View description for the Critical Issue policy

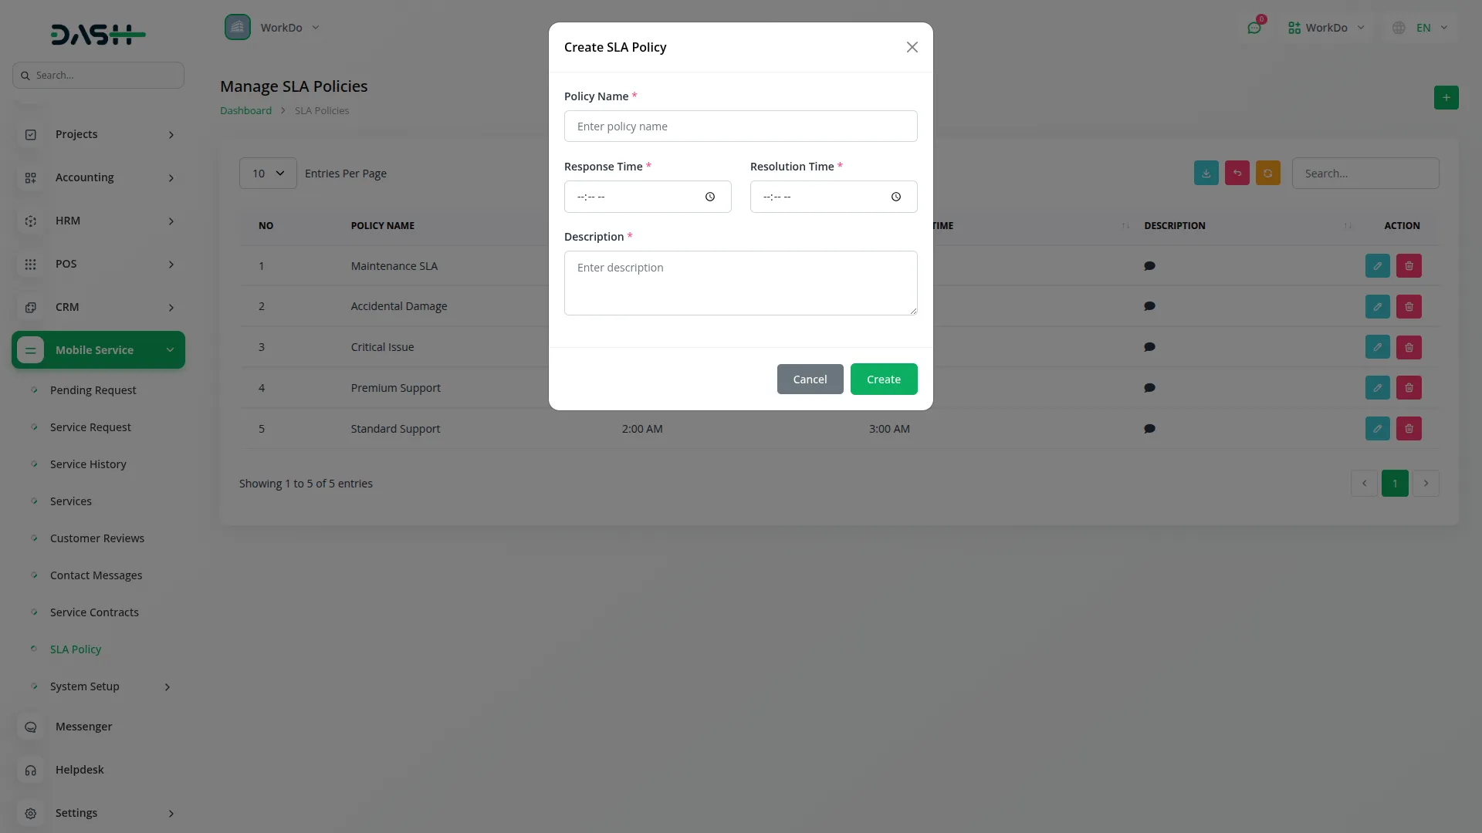click(x=1149, y=346)
